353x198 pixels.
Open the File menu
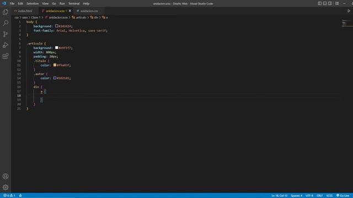[12, 4]
